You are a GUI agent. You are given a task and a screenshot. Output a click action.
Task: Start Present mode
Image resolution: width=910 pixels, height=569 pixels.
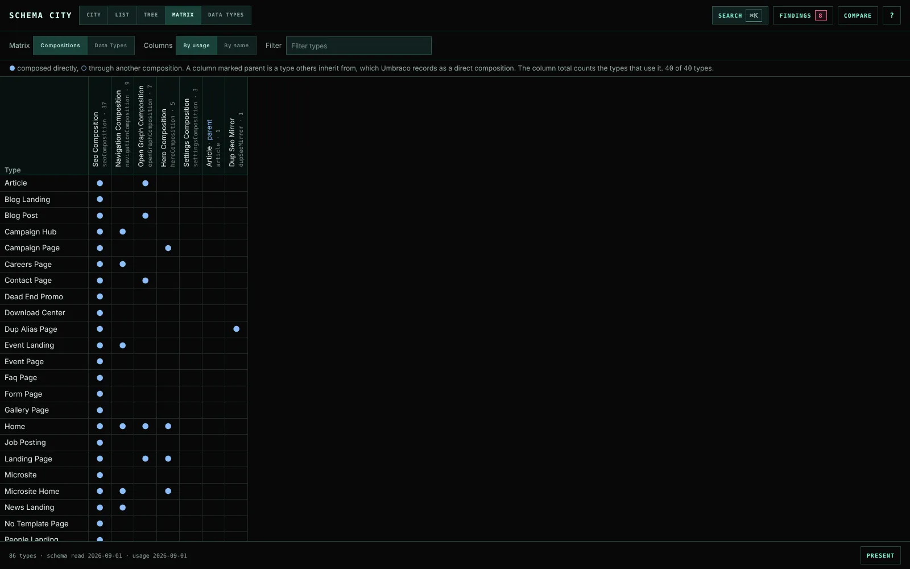click(880, 555)
